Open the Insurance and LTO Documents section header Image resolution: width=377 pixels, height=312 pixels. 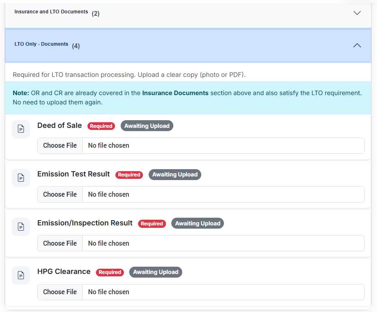[51, 12]
